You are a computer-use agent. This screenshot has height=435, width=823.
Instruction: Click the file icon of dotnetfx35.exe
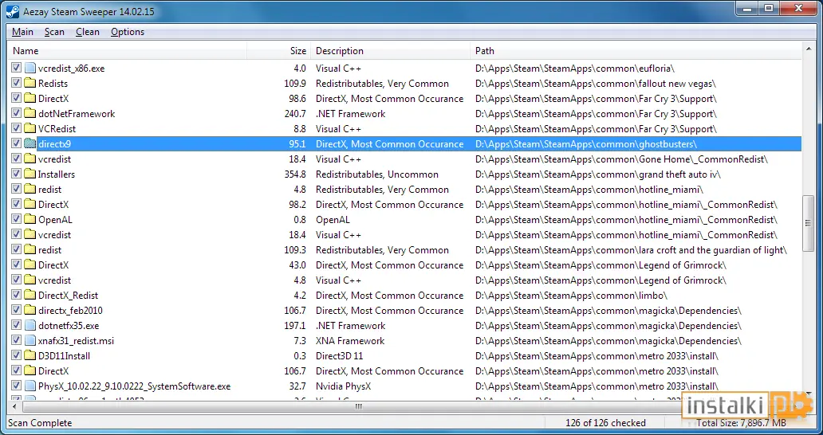click(30, 326)
